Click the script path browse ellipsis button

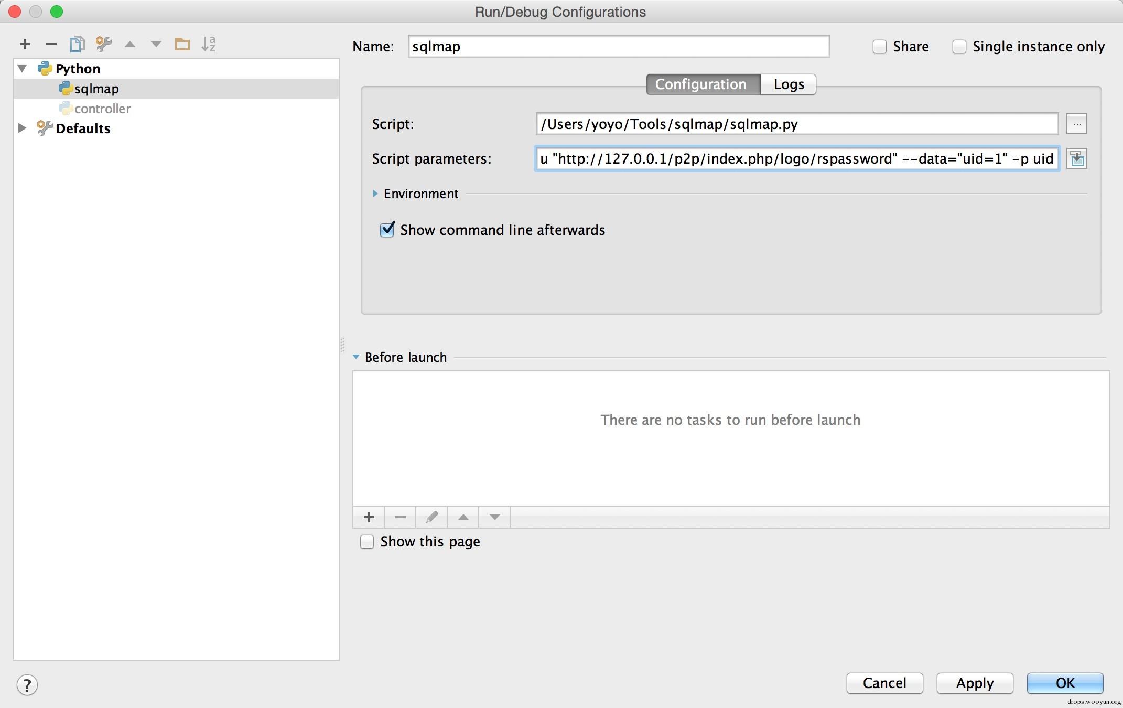(x=1076, y=124)
